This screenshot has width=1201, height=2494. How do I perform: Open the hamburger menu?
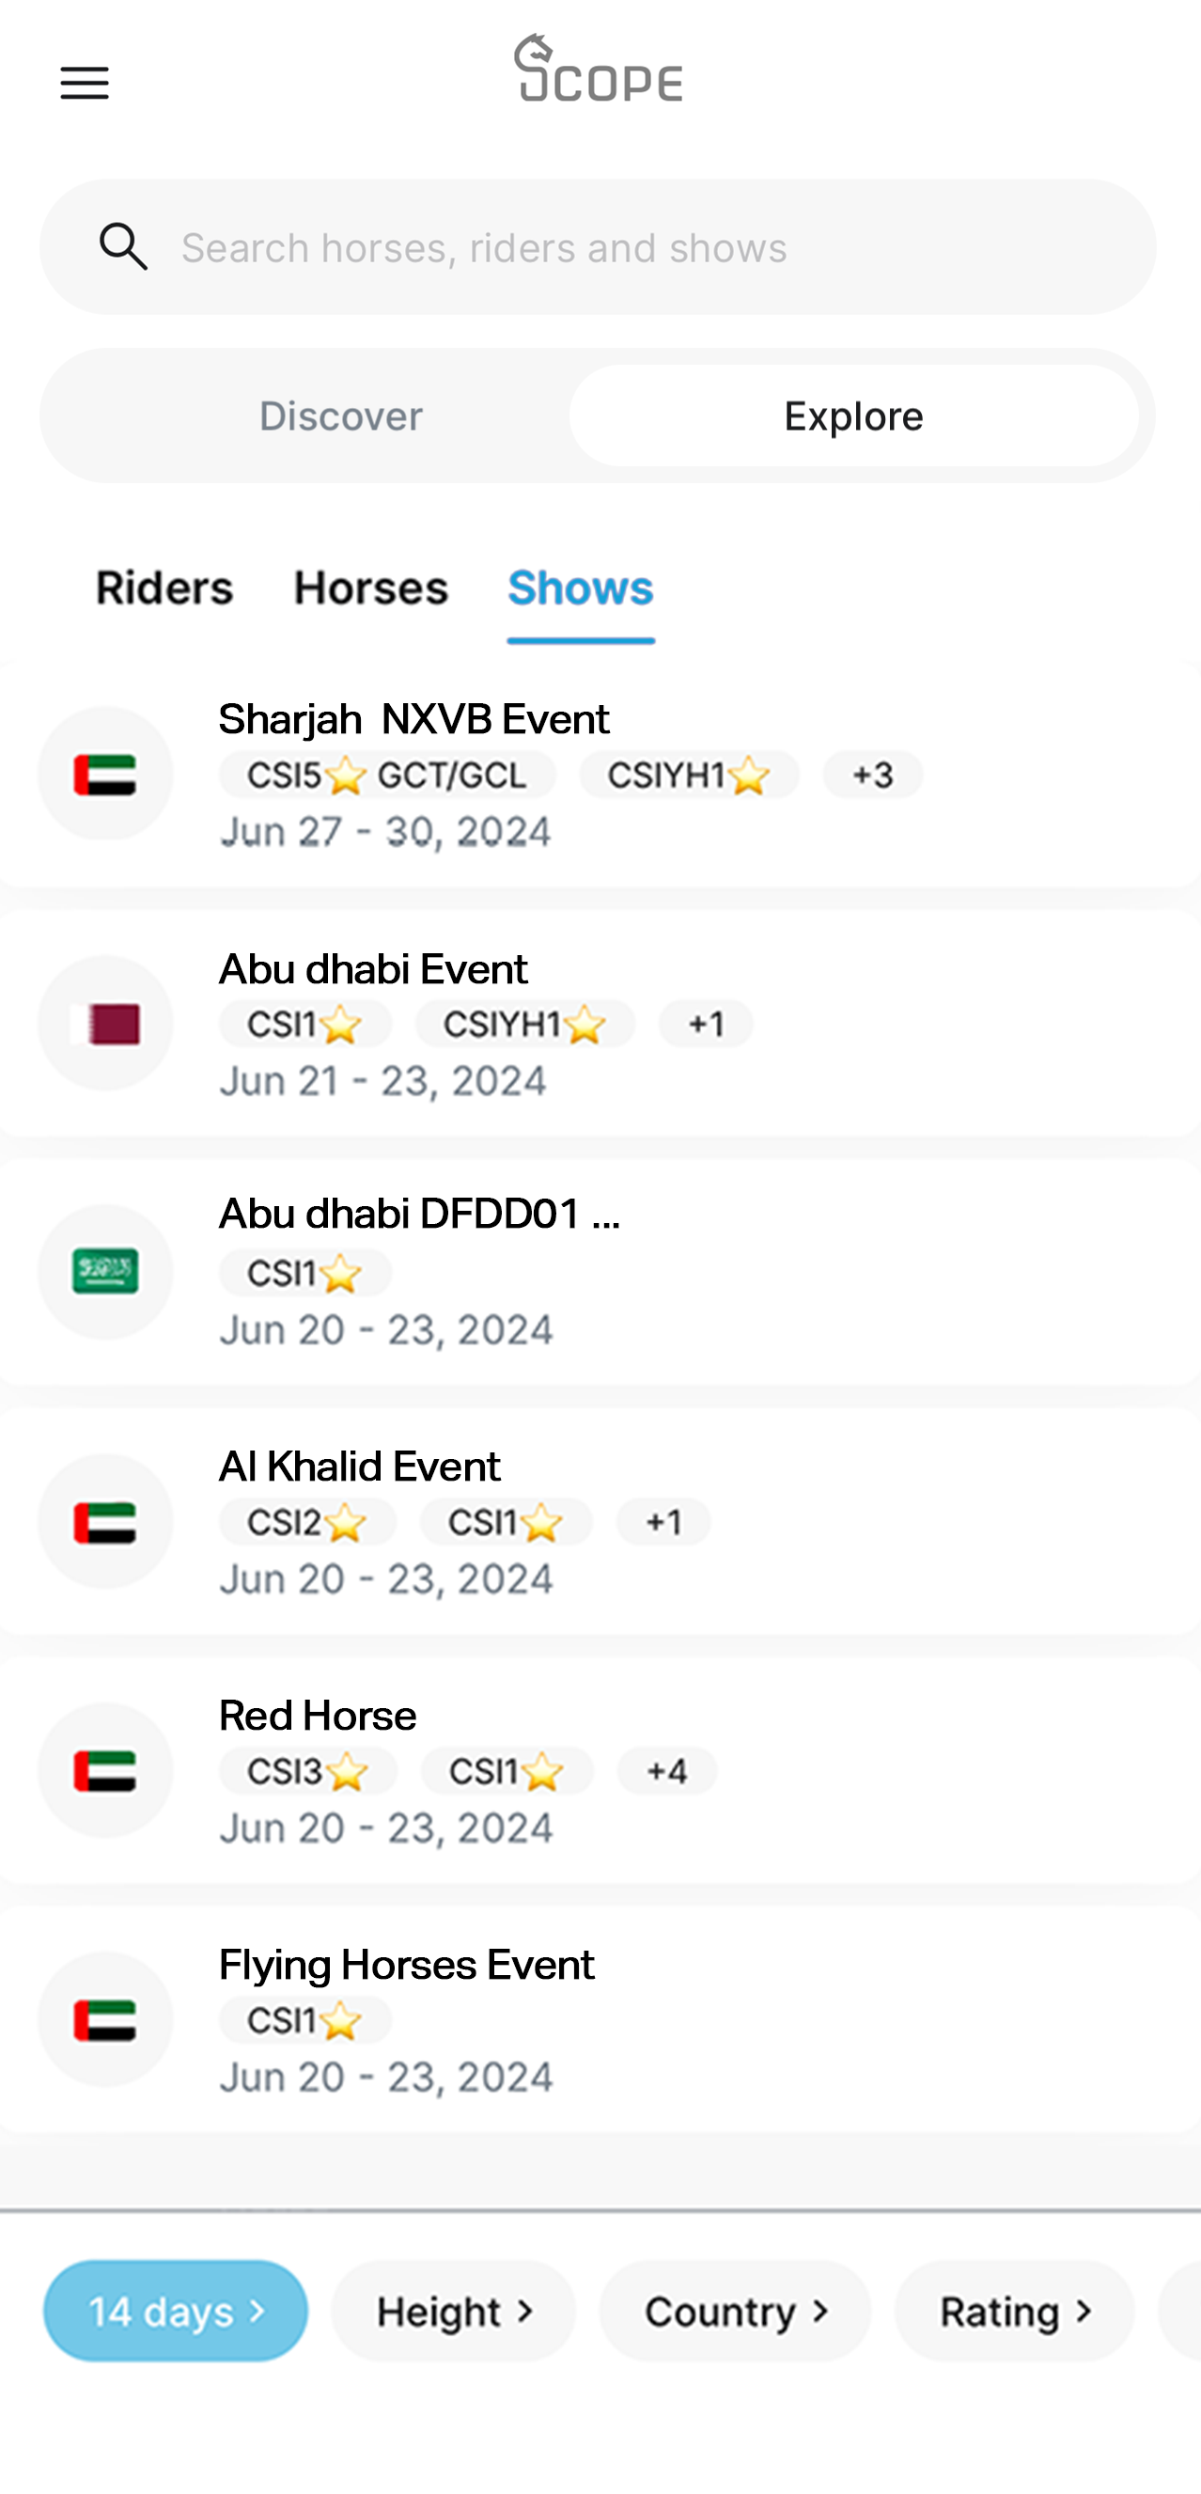click(x=85, y=84)
